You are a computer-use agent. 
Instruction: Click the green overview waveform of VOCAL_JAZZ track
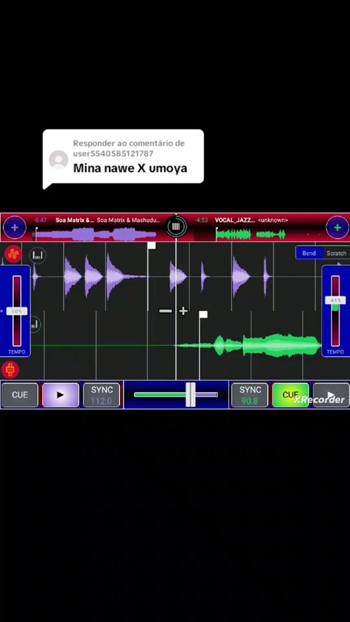coord(251,235)
